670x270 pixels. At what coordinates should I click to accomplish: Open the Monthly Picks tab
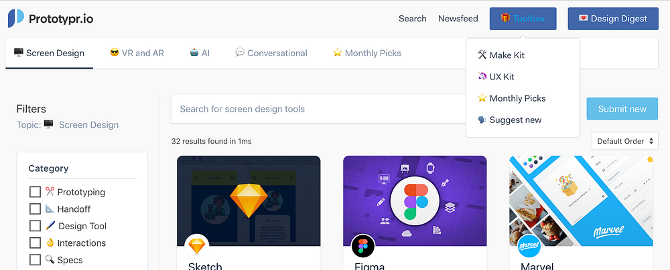[367, 53]
